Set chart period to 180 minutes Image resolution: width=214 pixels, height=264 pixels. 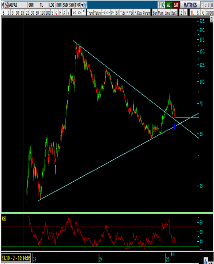(48, 13)
